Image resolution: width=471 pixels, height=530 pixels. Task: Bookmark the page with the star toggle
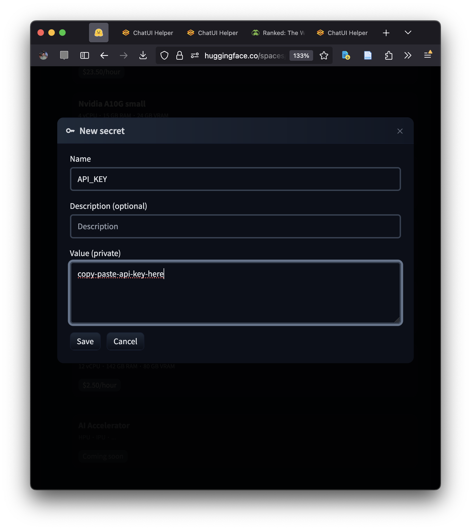pyautogui.click(x=324, y=55)
